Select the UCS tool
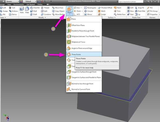Screen dimensions: 160x122 tap(77, 14)
